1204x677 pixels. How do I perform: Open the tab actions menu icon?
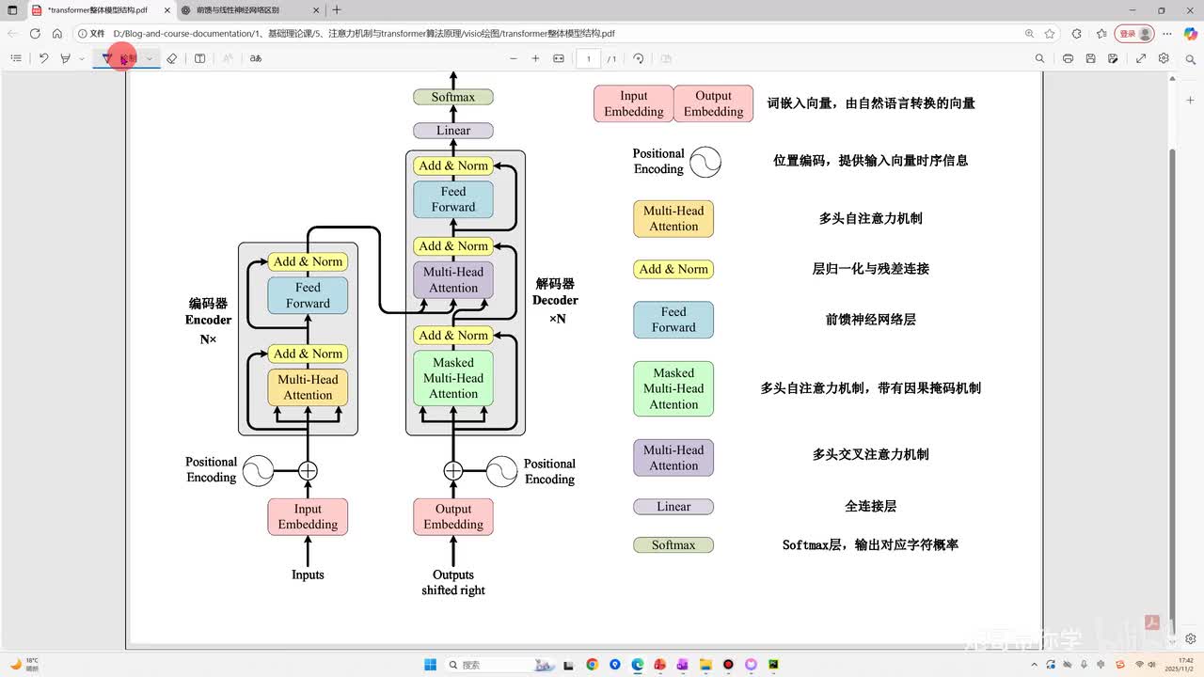coord(12,10)
